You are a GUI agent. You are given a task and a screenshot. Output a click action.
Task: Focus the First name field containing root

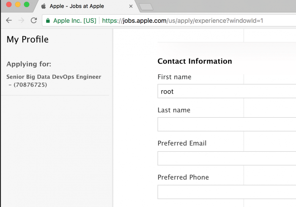pyautogui.click(x=227, y=91)
